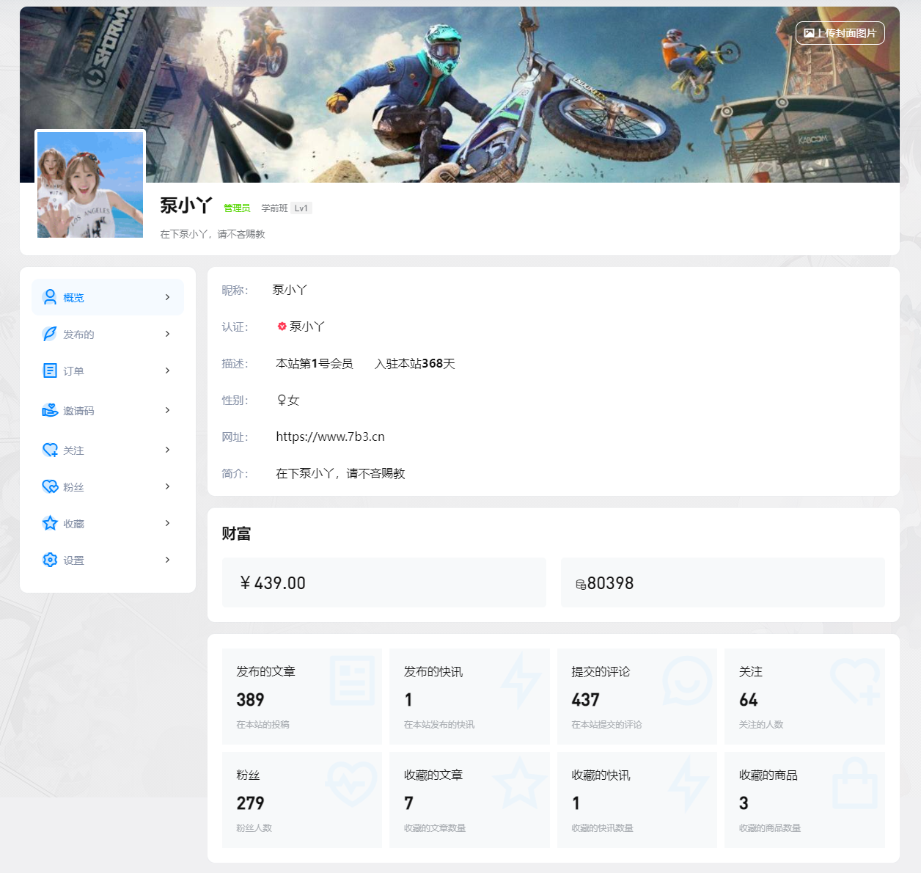Viewport: 921px width, 873px height.
Task: Click 收藏的文章数量 caption
Action: tap(435, 828)
